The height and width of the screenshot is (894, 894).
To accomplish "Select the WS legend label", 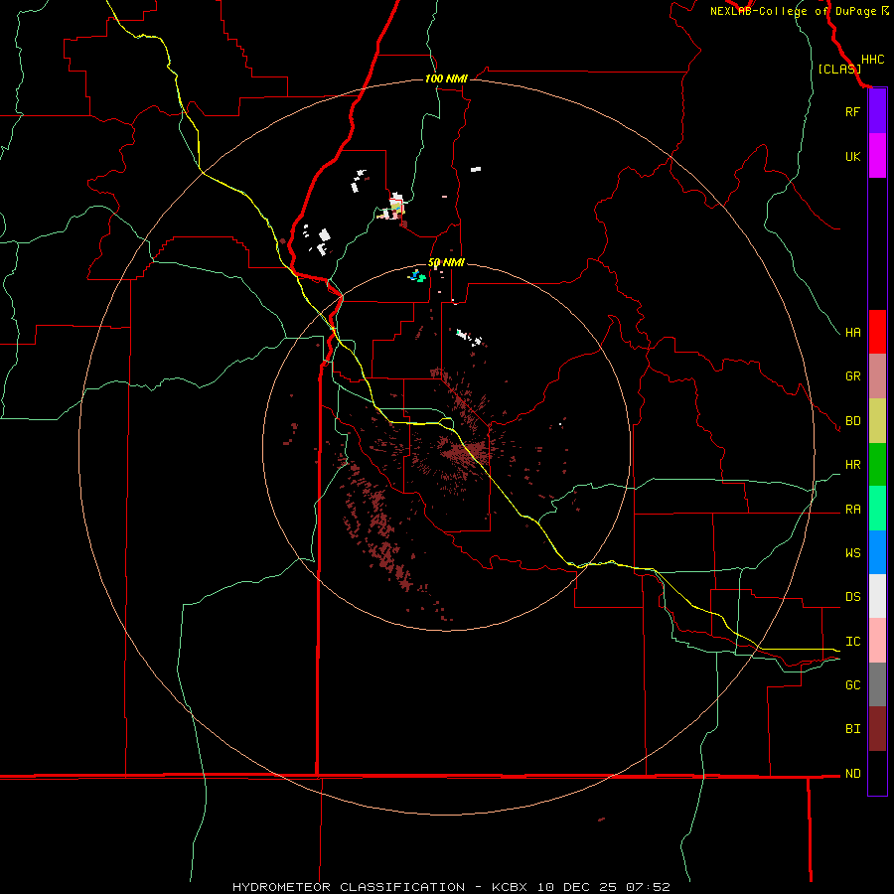I will click(852, 552).
